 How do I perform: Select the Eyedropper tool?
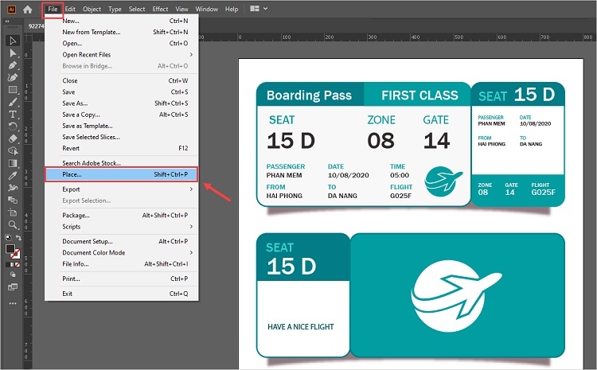[x=13, y=176]
